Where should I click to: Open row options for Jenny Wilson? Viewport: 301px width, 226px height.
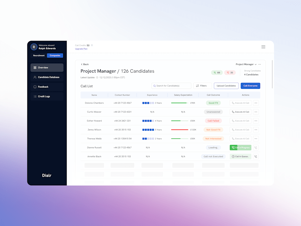256,130
